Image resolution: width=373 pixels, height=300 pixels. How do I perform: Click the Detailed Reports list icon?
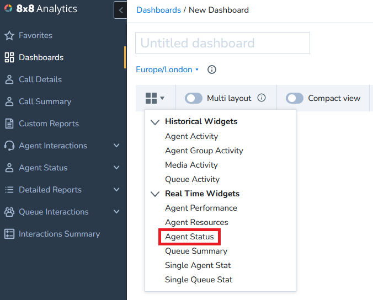[x=9, y=190]
